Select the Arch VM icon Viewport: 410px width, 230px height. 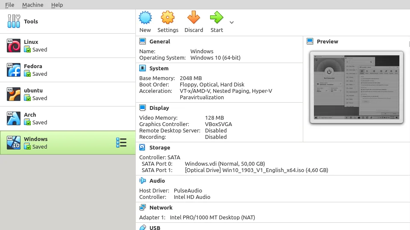click(x=14, y=118)
